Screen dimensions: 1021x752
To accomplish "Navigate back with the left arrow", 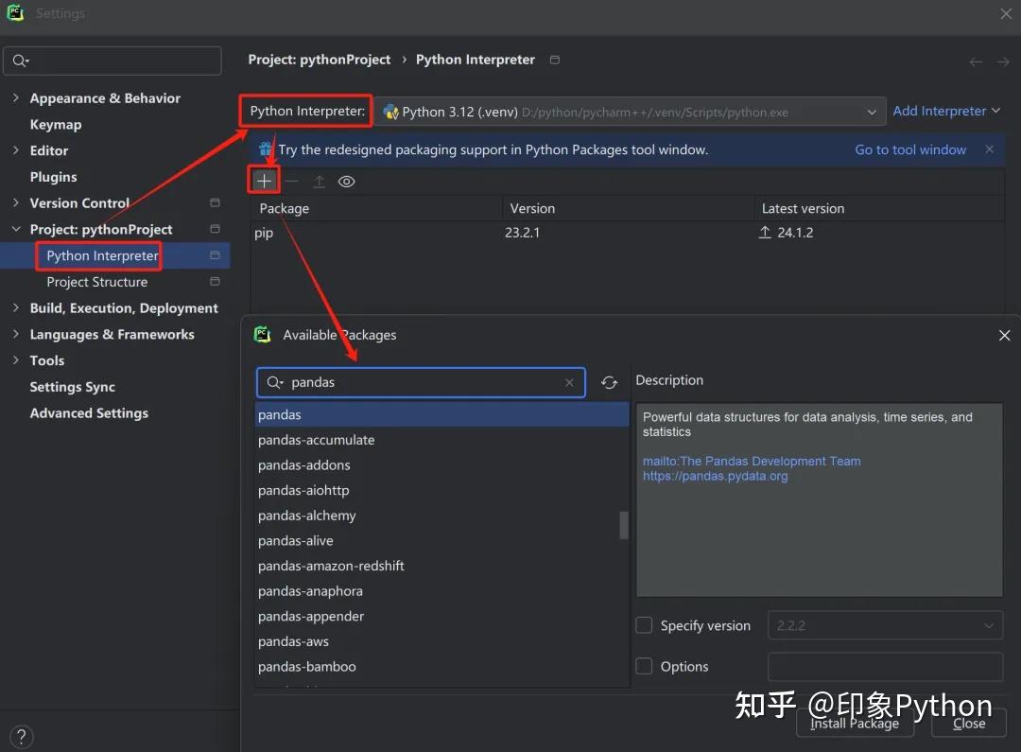I will 976,61.
